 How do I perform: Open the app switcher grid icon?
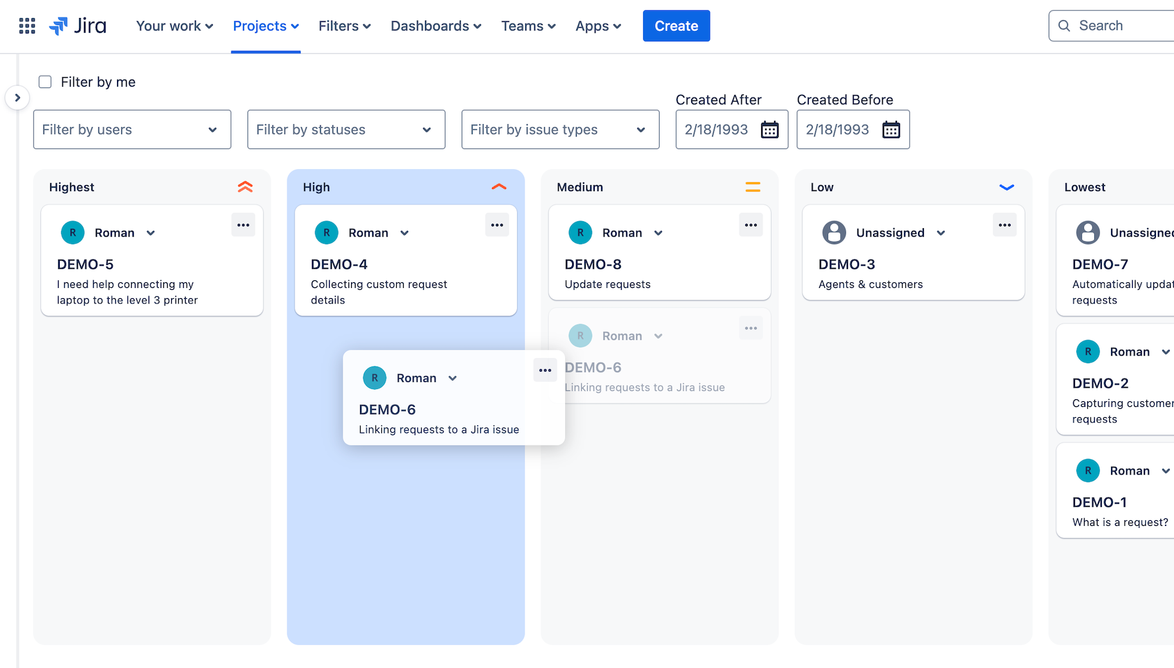26,26
